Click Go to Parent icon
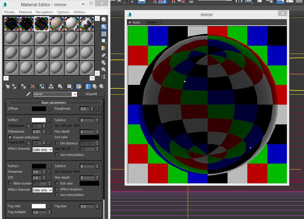Viewport: 304px width, 219px height. [x=95, y=86]
